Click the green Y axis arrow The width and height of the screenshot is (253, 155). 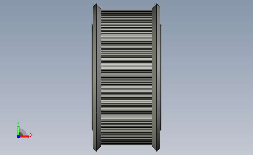[x=18, y=130]
